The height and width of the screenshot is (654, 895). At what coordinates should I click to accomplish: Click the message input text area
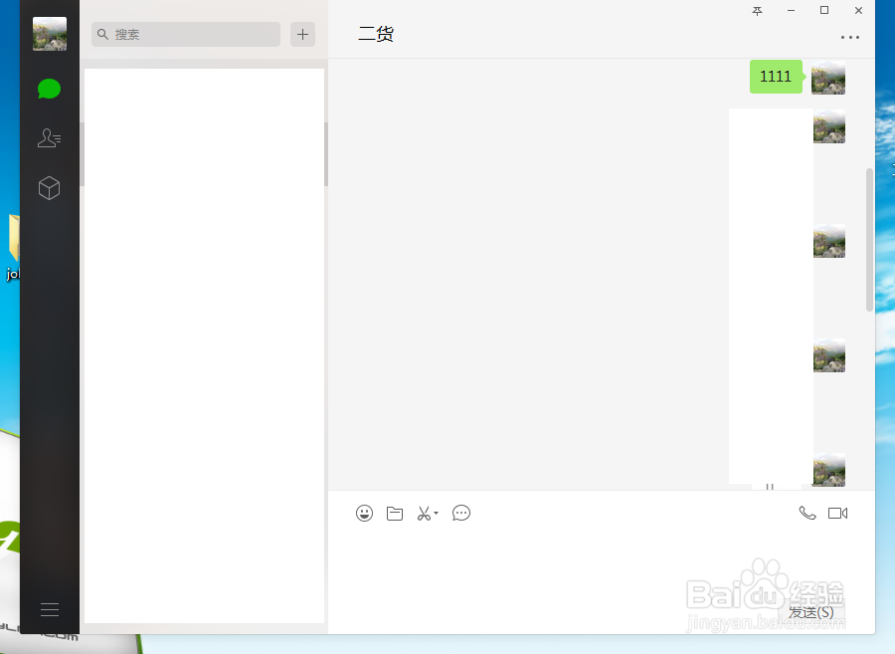(601, 562)
